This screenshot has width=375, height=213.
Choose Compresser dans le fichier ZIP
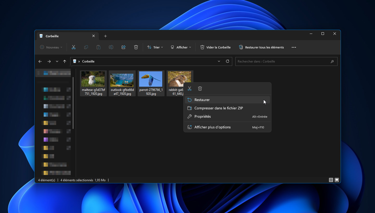(x=227, y=108)
